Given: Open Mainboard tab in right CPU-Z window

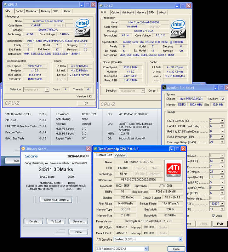Looking at the screenshot, I should pos(128,12).
